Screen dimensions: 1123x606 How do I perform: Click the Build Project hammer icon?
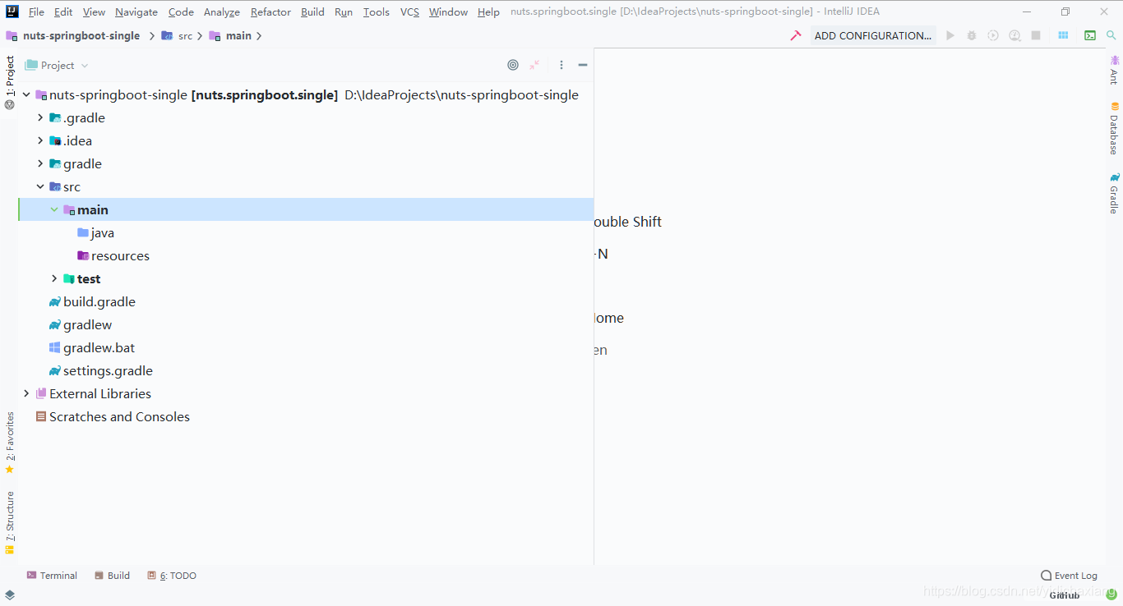[795, 35]
